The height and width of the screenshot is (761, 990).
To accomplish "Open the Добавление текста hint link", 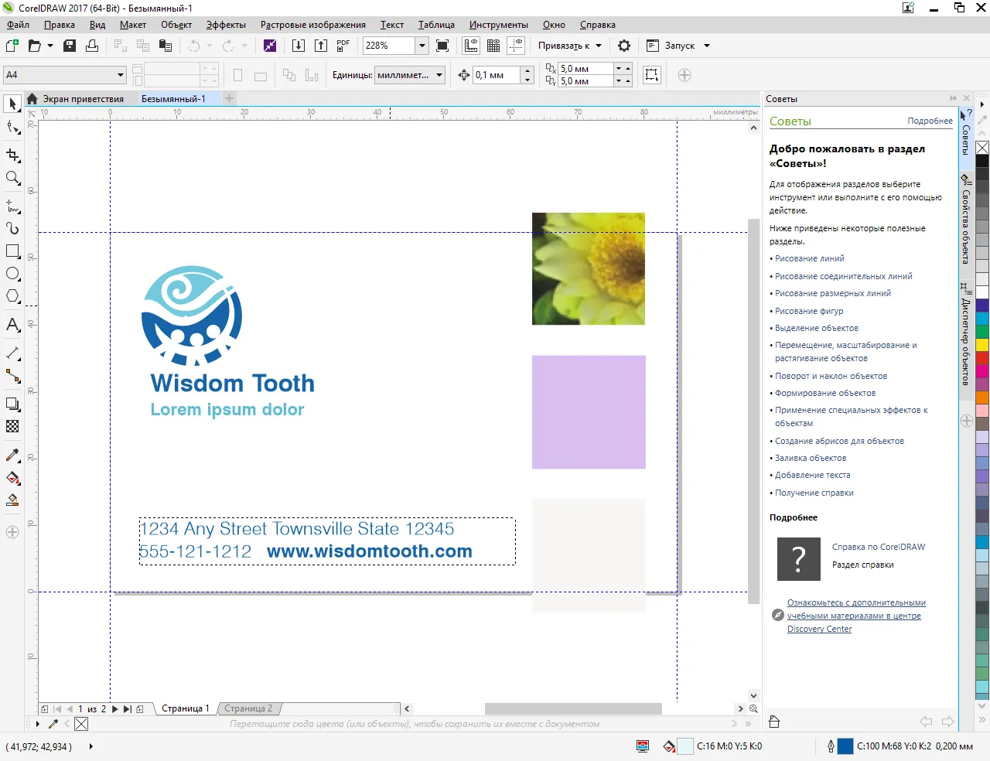I will click(813, 475).
